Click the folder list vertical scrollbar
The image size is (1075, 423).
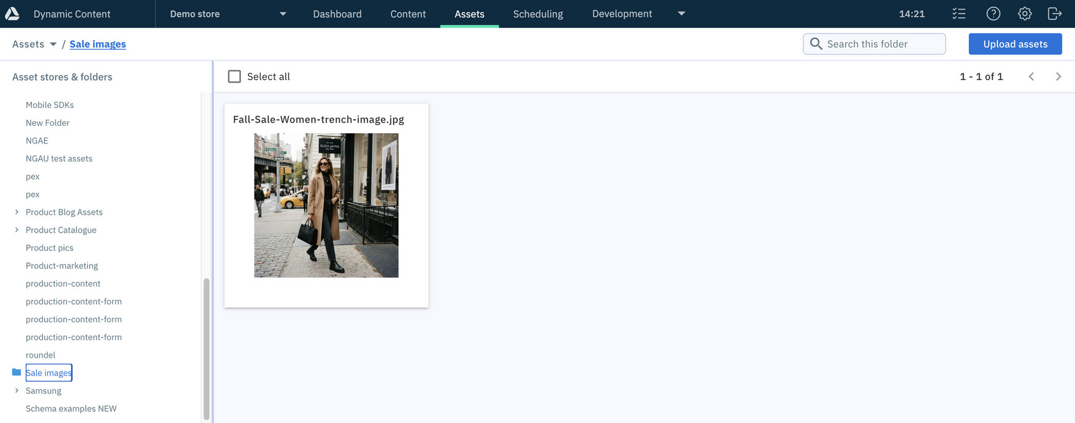[x=206, y=349]
